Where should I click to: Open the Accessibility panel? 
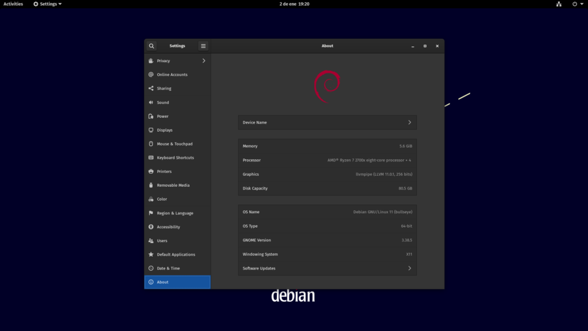coord(177,226)
